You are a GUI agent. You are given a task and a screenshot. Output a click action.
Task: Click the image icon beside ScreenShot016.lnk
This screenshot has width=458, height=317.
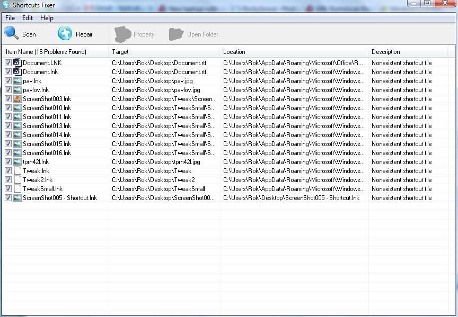pos(17,153)
